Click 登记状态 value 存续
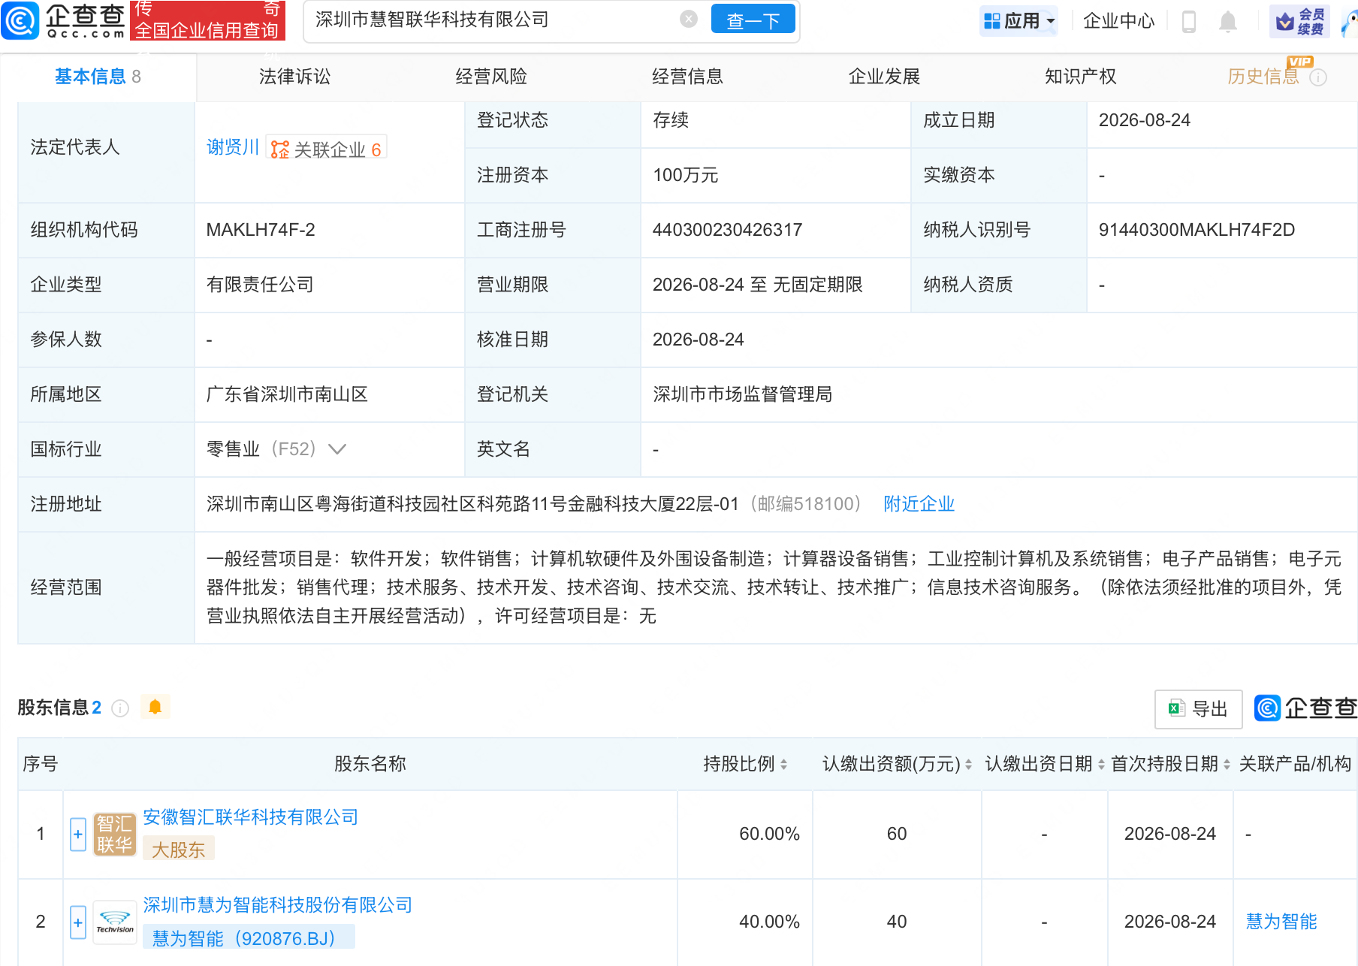 pos(671,120)
